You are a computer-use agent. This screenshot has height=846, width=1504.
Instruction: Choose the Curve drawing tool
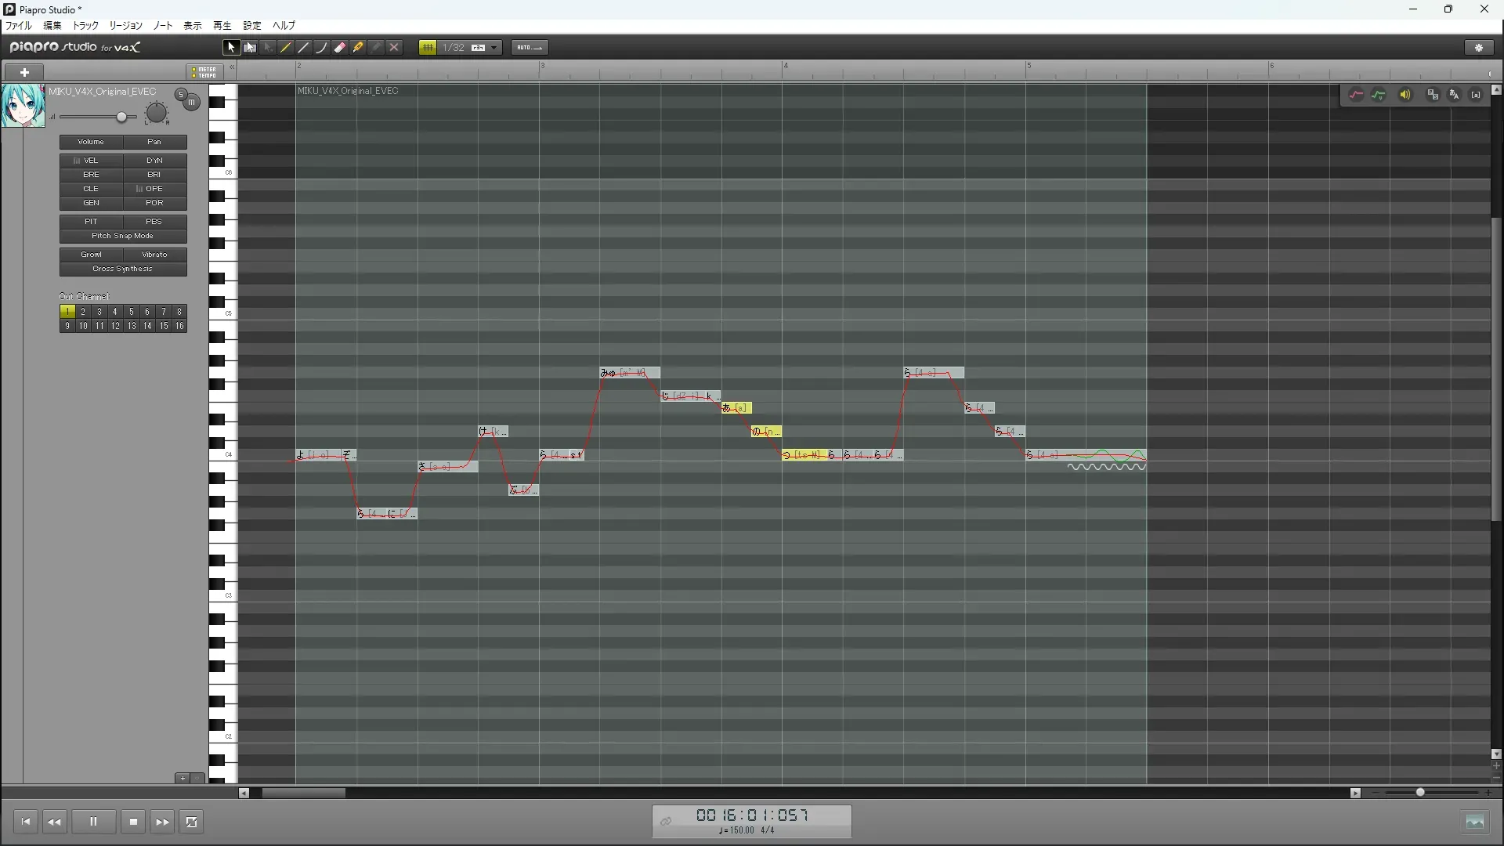(x=322, y=48)
